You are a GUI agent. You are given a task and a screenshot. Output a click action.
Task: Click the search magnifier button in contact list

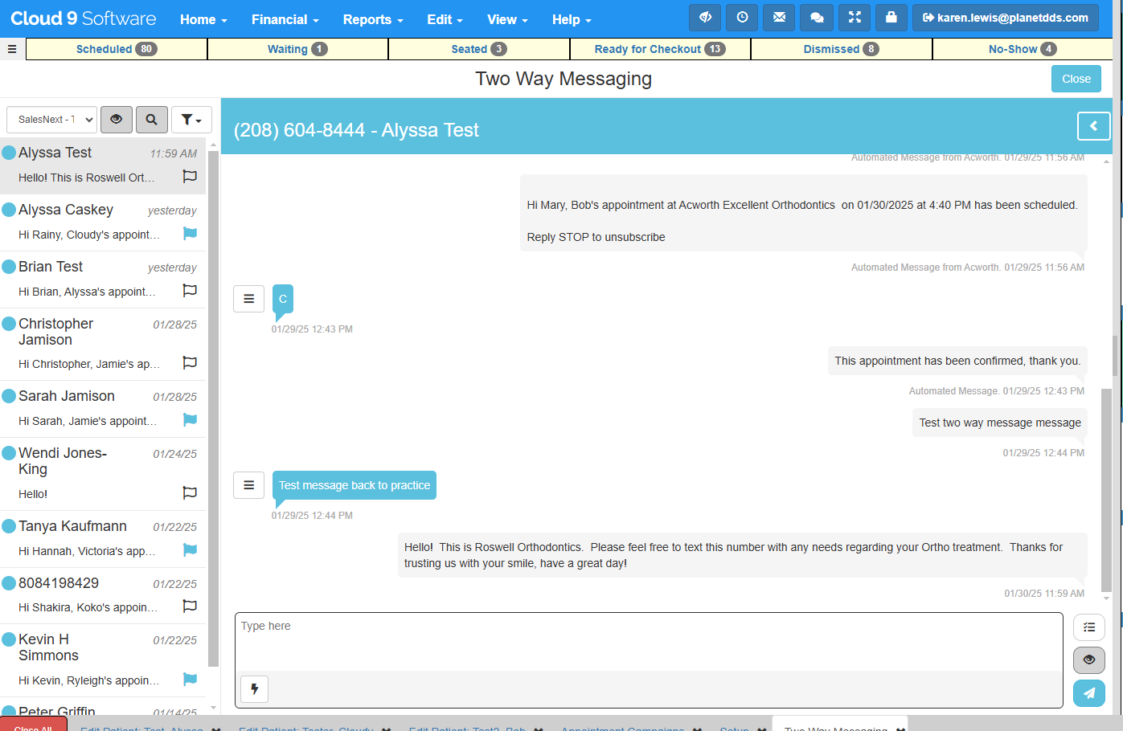point(152,120)
